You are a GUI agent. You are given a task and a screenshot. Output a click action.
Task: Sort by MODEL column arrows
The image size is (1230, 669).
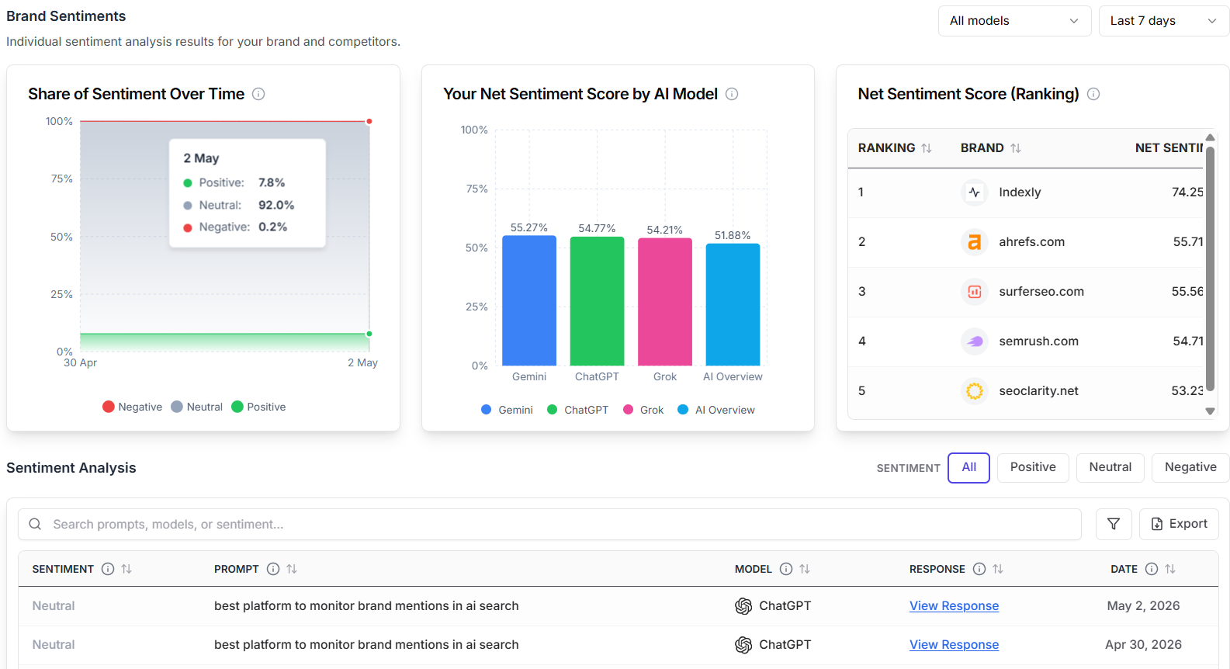point(805,569)
